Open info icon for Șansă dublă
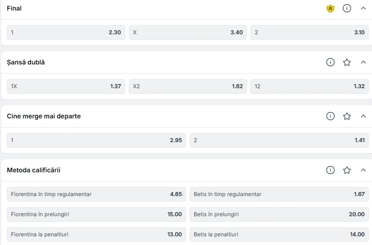The width and height of the screenshot is (372, 245). click(x=330, y=62)
